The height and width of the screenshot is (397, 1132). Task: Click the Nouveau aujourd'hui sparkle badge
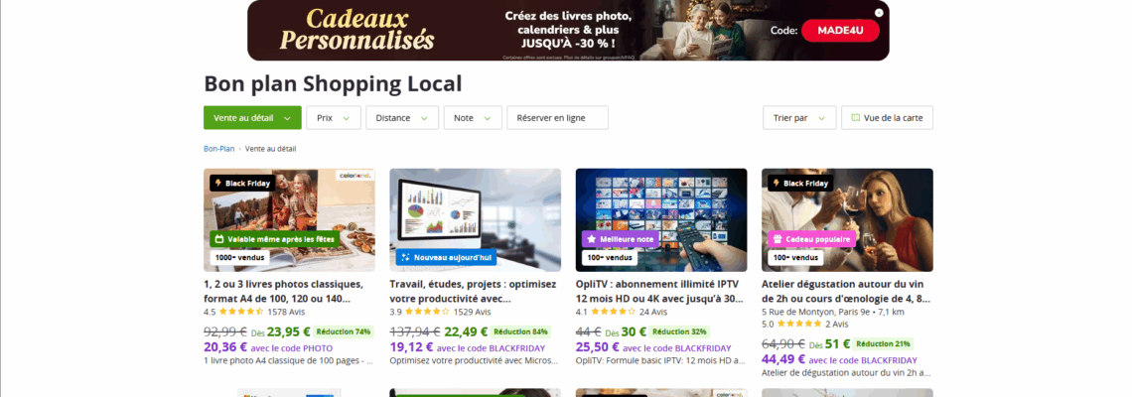pyautogui.click(x=446, y=257)
